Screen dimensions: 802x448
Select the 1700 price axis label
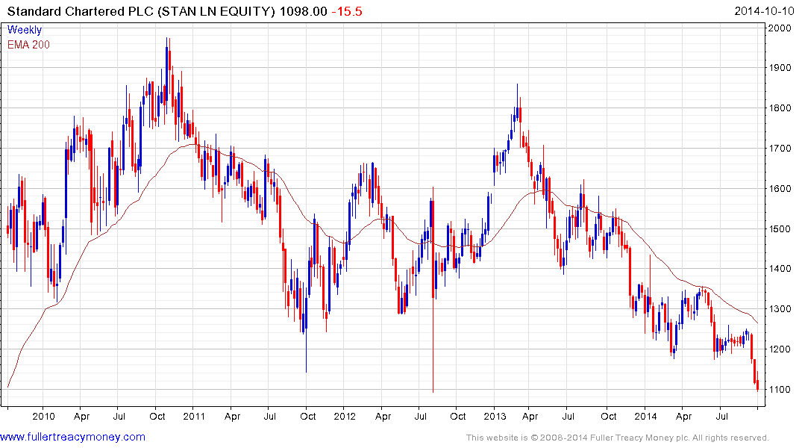(780, 149)
